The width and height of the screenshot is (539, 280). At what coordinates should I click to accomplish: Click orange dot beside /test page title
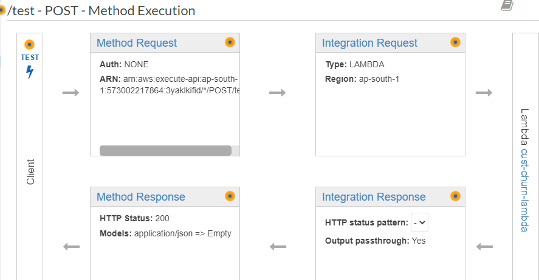pyautogui.click(x=2, y=10)
